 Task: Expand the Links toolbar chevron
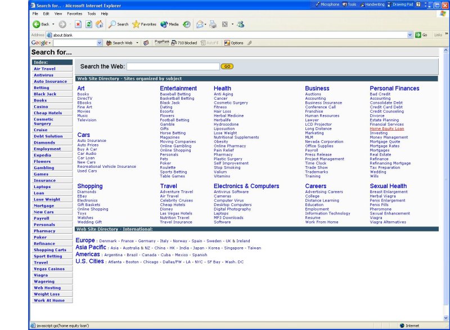click(446, 34)
